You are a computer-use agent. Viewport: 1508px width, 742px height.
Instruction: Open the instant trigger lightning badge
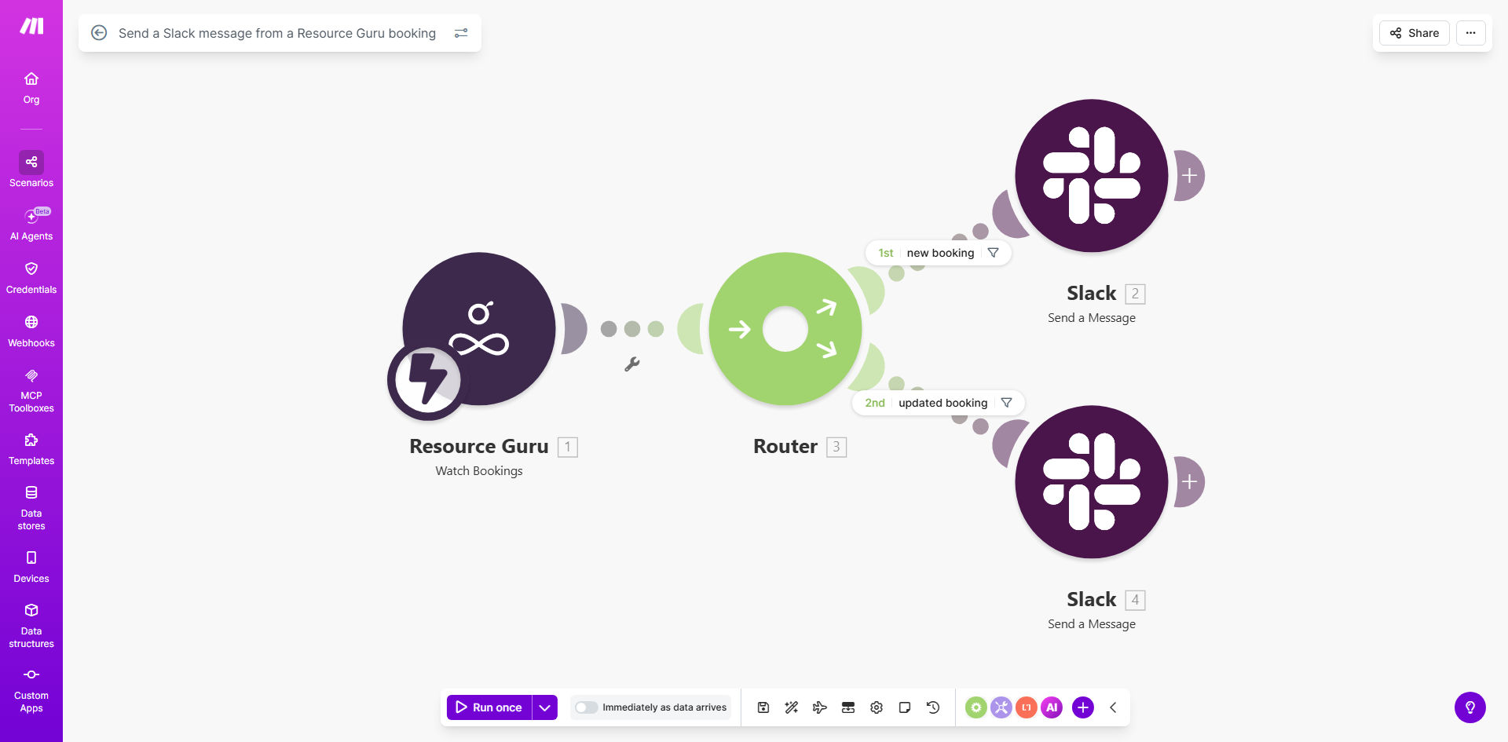[x=427, y=381]
